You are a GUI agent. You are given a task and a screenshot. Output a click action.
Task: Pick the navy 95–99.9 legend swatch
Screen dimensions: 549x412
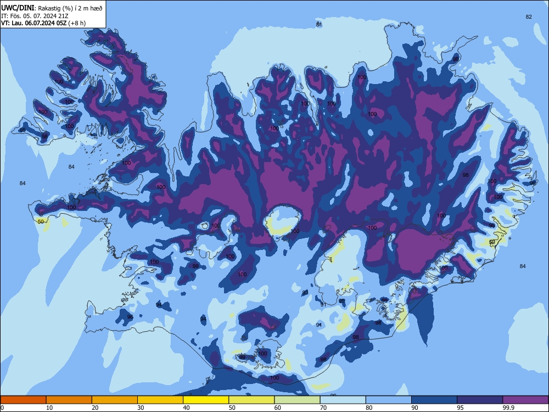(x=480, y=400)
